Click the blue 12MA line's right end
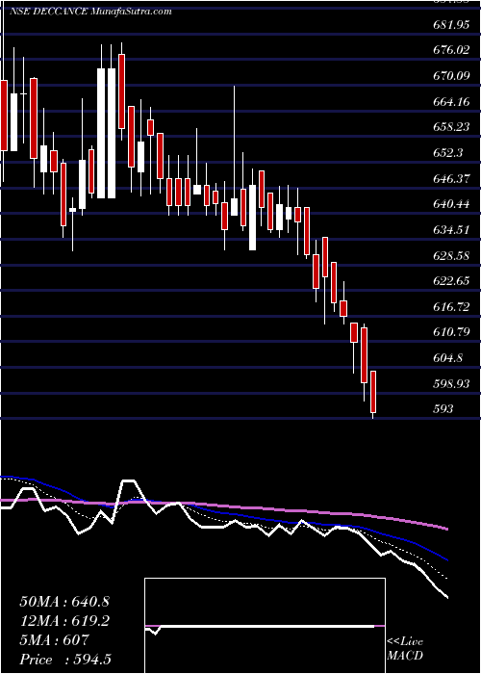This screenshot has height=674, width=481. (x=447, y=559)
